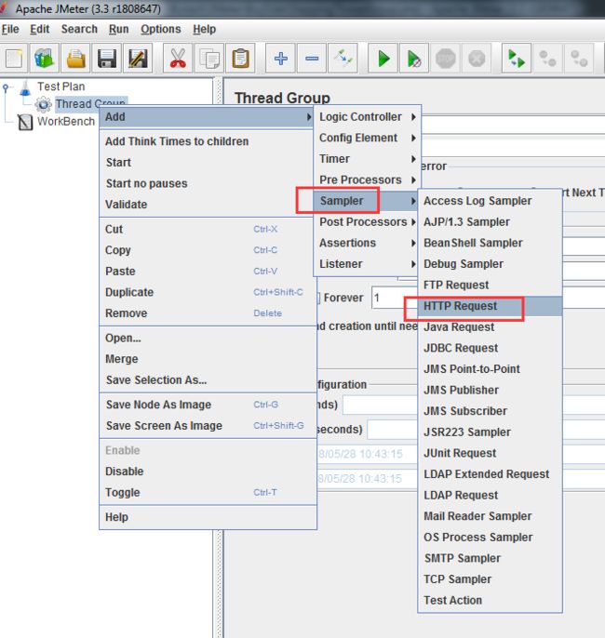Click the Collapse All minus icon
The height and width of the screenshot is (638, 605).
click(312, 59)
